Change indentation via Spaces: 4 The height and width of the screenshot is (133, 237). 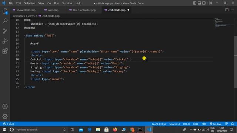coord(174,124)
